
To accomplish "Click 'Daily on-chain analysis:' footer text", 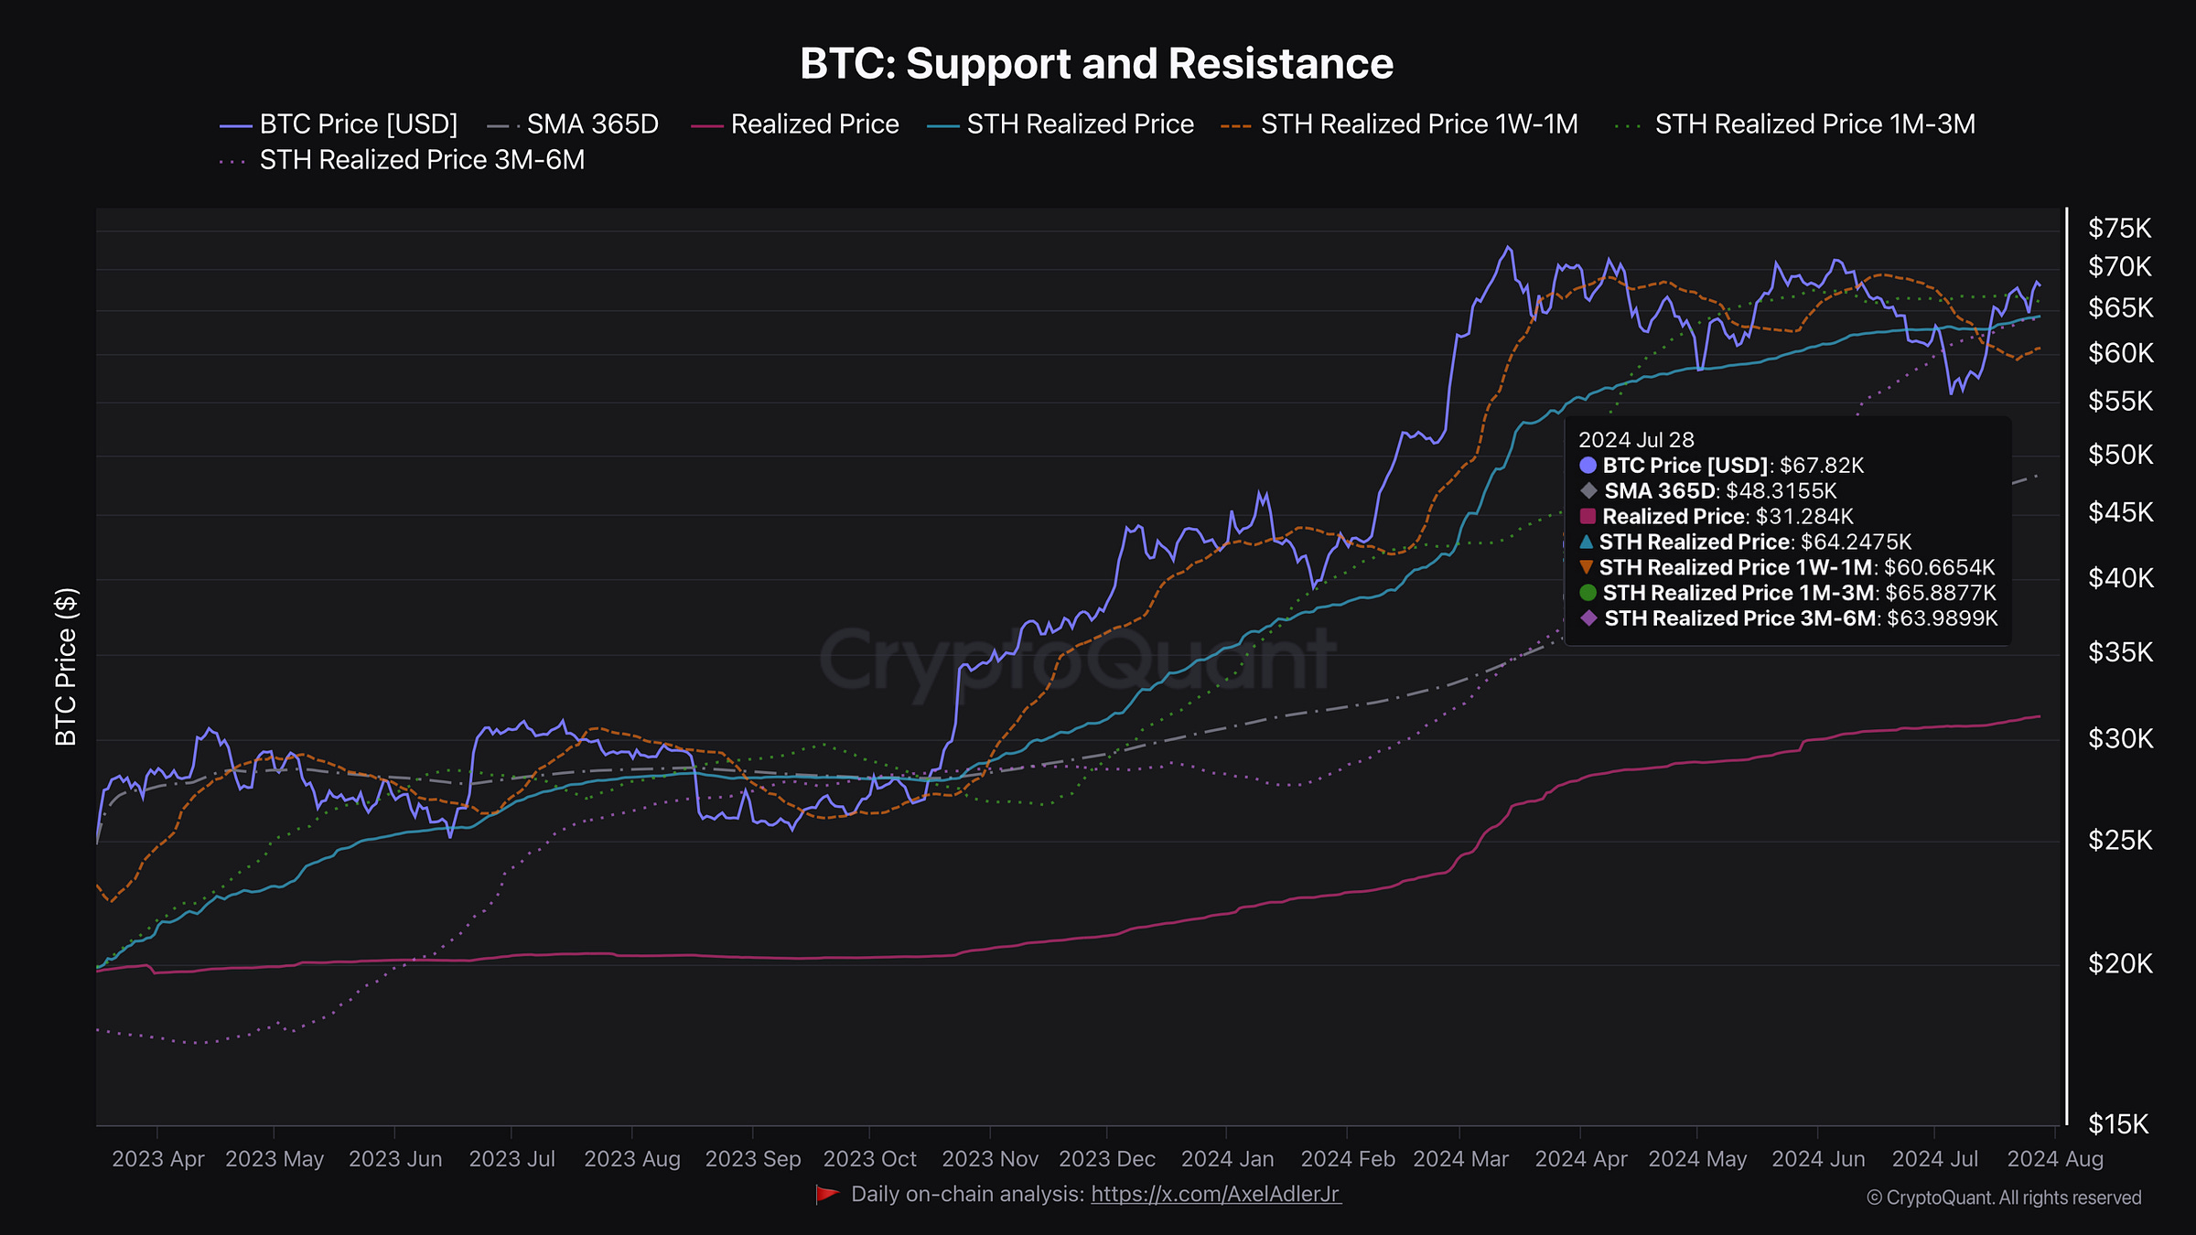I will tap(968, 1194).
